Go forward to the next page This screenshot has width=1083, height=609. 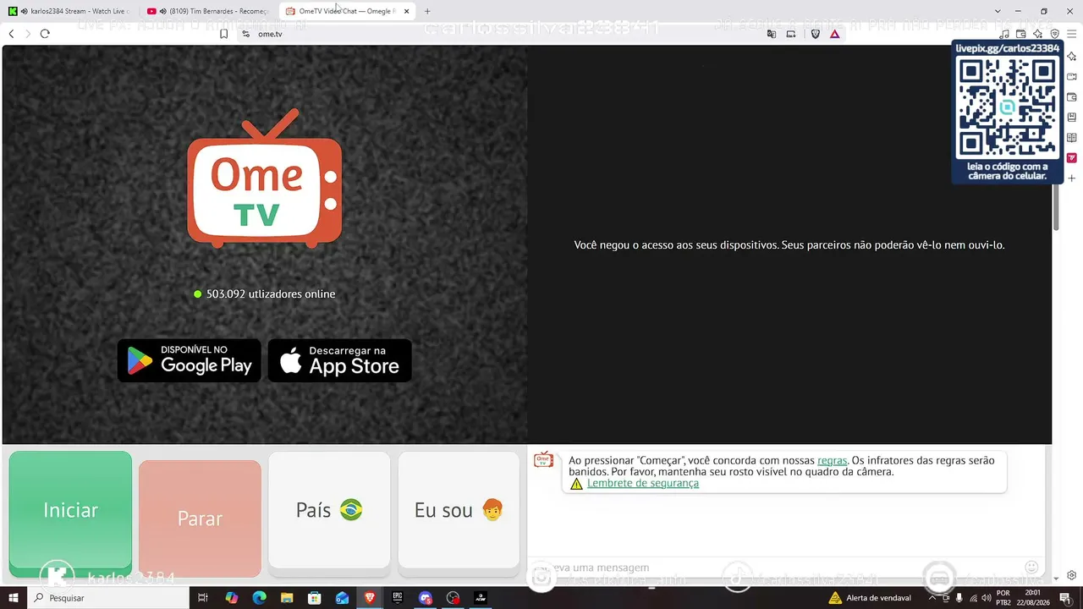click(28, 34)
